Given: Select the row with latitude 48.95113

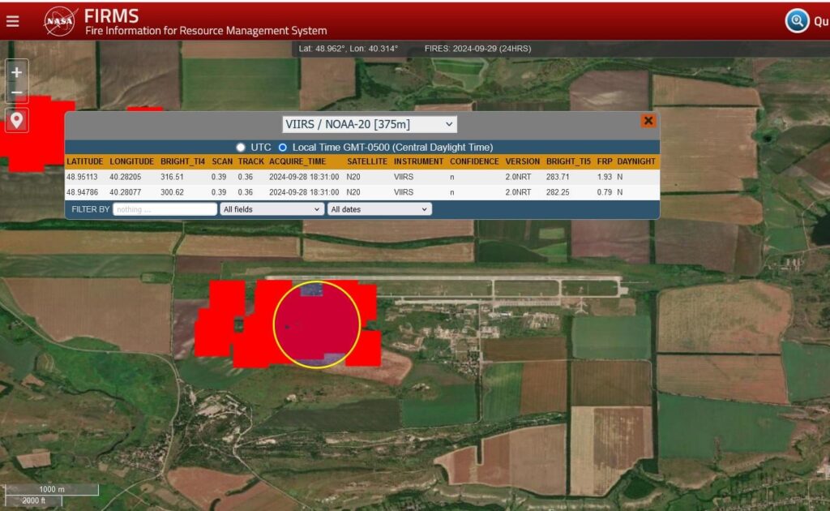Looking at the screenshot, I should pos(362,177).
